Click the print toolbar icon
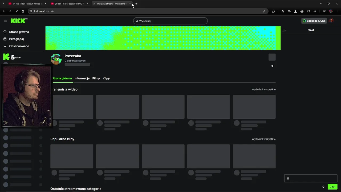The height and width of the screenshot is (192, 341). tap(302, 11)
